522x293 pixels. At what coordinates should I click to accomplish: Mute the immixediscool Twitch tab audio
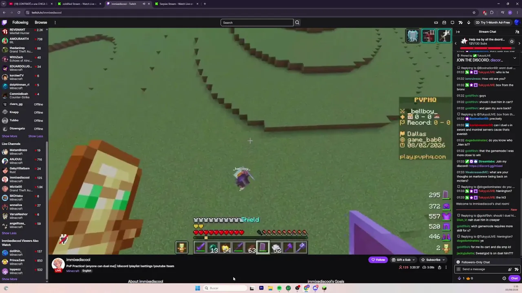point(144,4)
